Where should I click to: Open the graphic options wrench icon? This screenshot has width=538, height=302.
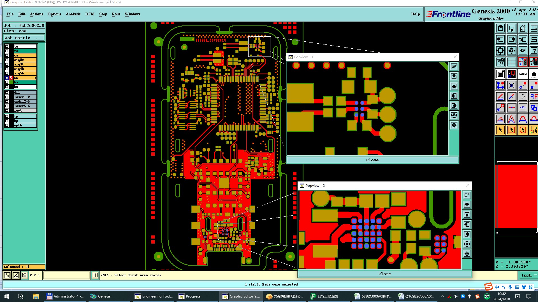click(x=500, y=62)
